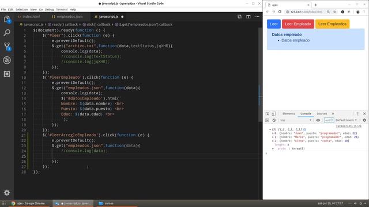Open DevTools console settings gear
Image resolution: width=369 pixels, height=207 pixels.
click(x=364, y=120)
